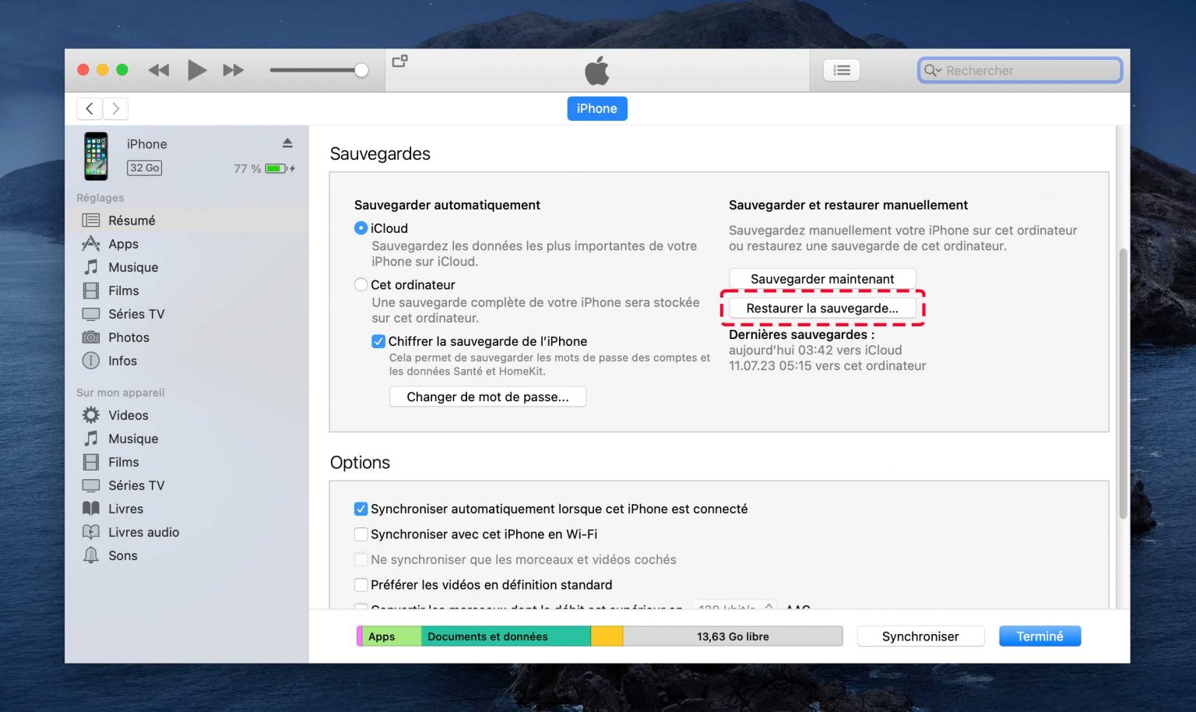Click the 13,63 Go libre storage segment

point(733,636)
